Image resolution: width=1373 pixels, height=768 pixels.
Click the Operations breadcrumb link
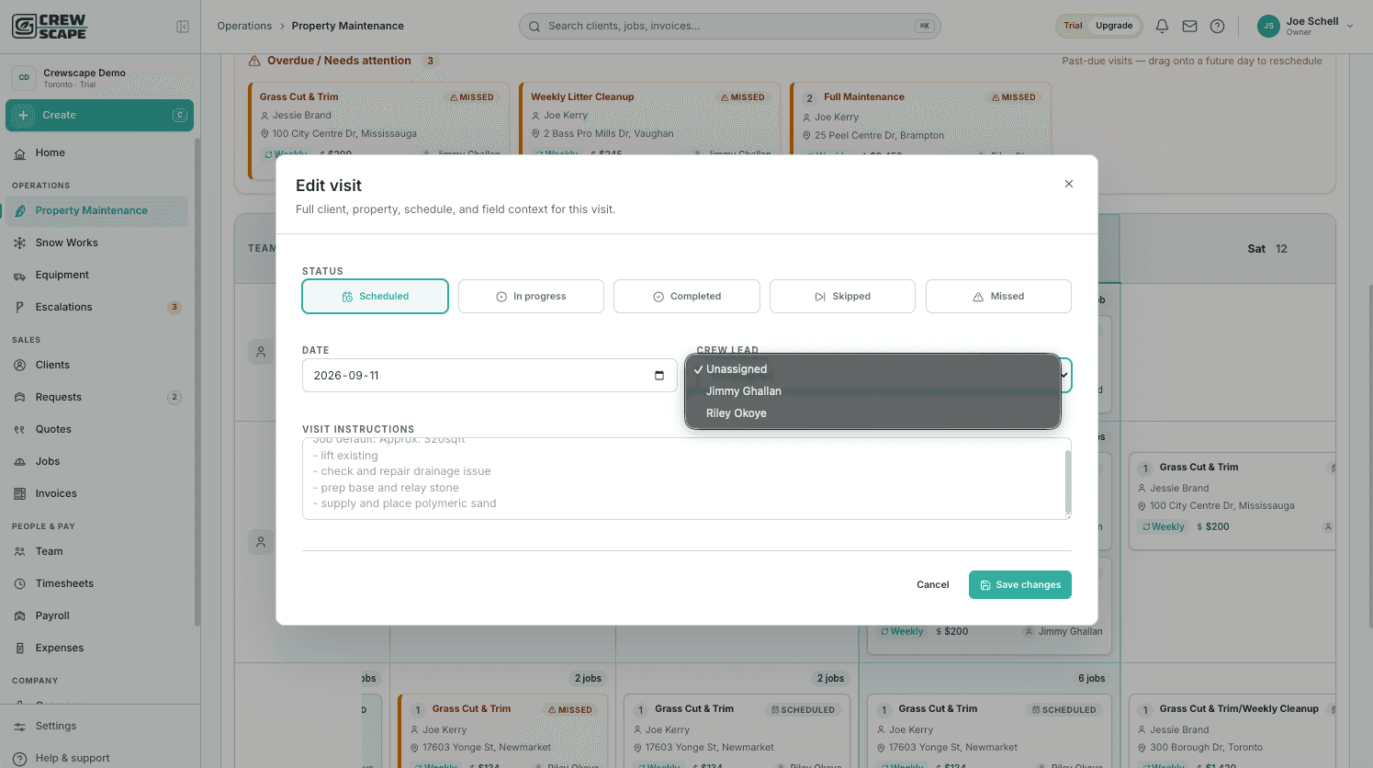(244, 26)
